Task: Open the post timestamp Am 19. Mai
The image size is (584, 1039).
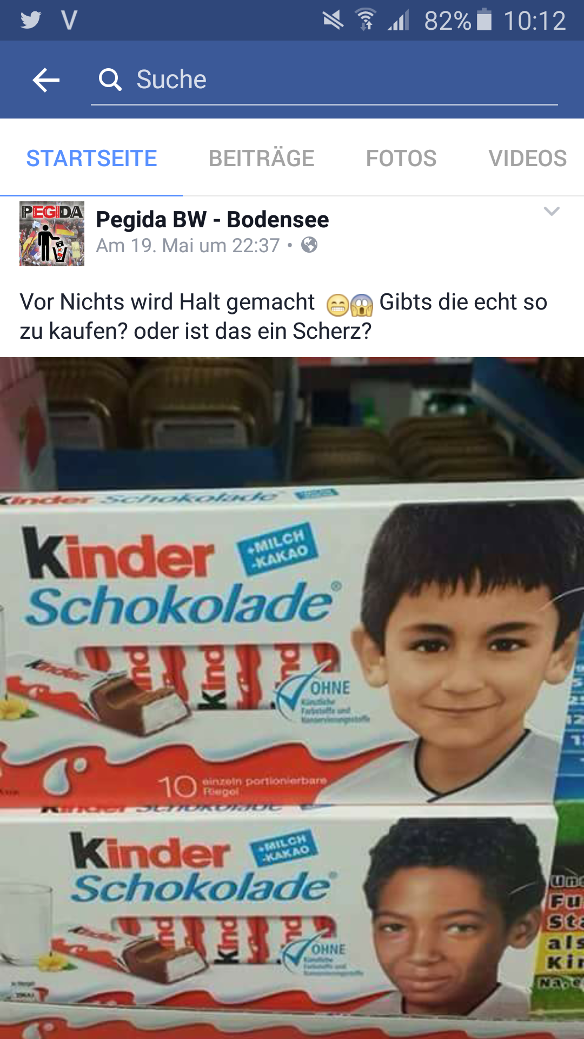Action: tap(188, 246)
